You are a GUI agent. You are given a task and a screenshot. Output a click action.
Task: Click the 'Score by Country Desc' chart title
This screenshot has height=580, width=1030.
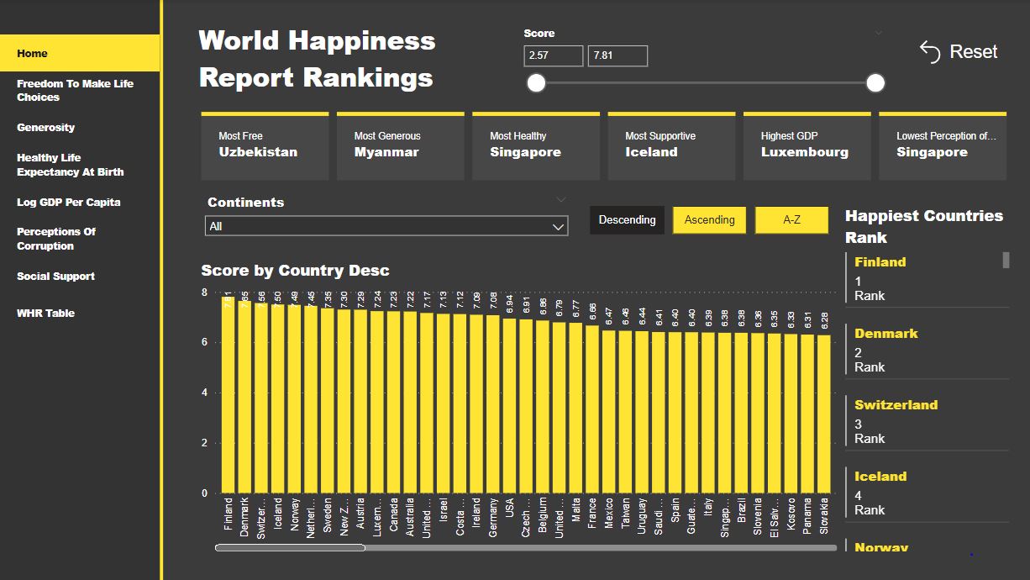[295, 271]
